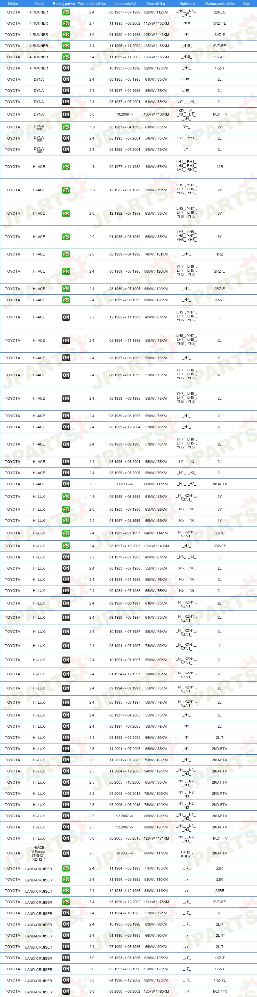
Task: Click the TRH2_, KDH2_ body code cell
Action: coord(187,854)
